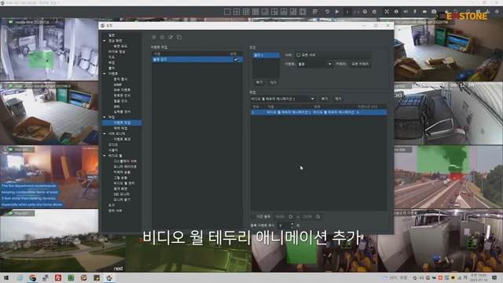Select 사용자 in the settings tree
503x283 pixels.
(113, 150)
